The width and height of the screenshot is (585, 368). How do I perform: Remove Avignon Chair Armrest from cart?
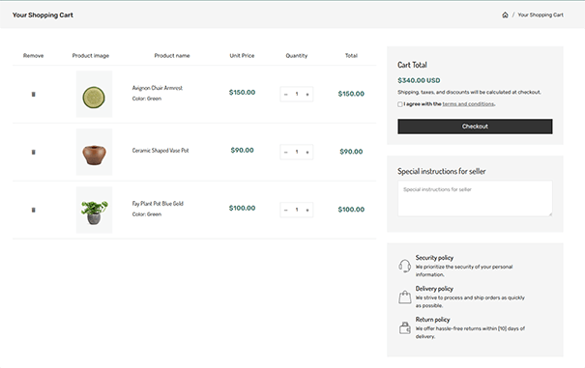(x=33, y=95)
